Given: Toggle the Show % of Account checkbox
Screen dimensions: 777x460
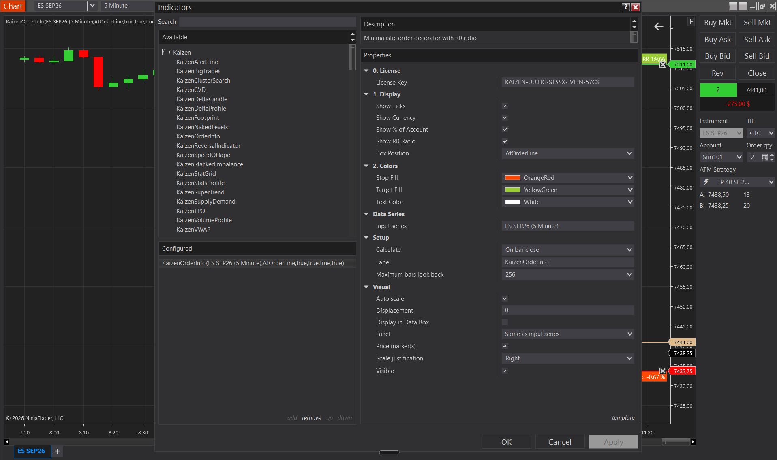Looking at the screenshot, I should click(x=505, y=130).
